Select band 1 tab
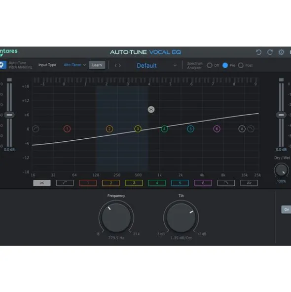Viewport: 291px width, 292px height. click(88, 183)
